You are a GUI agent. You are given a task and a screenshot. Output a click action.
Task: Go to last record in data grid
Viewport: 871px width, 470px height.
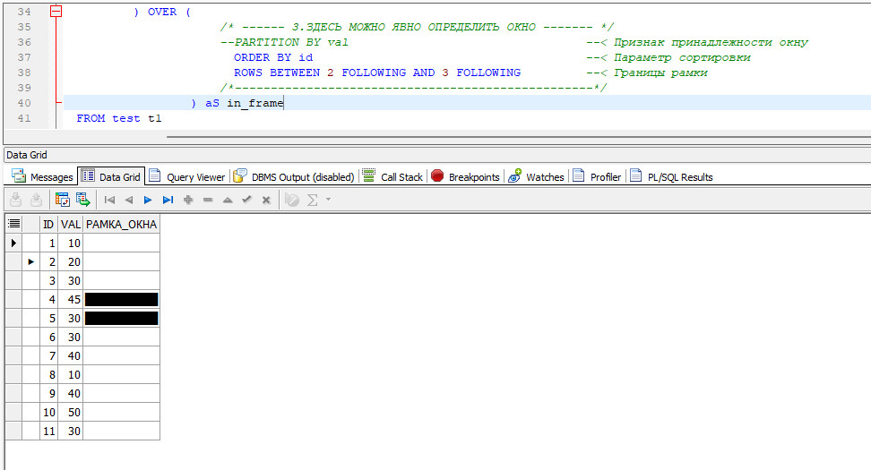click(168, 200)
